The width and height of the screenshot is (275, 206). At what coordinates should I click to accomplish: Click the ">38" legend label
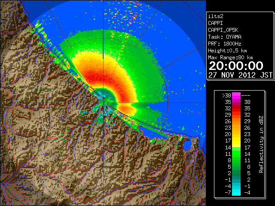pos(226,96)
